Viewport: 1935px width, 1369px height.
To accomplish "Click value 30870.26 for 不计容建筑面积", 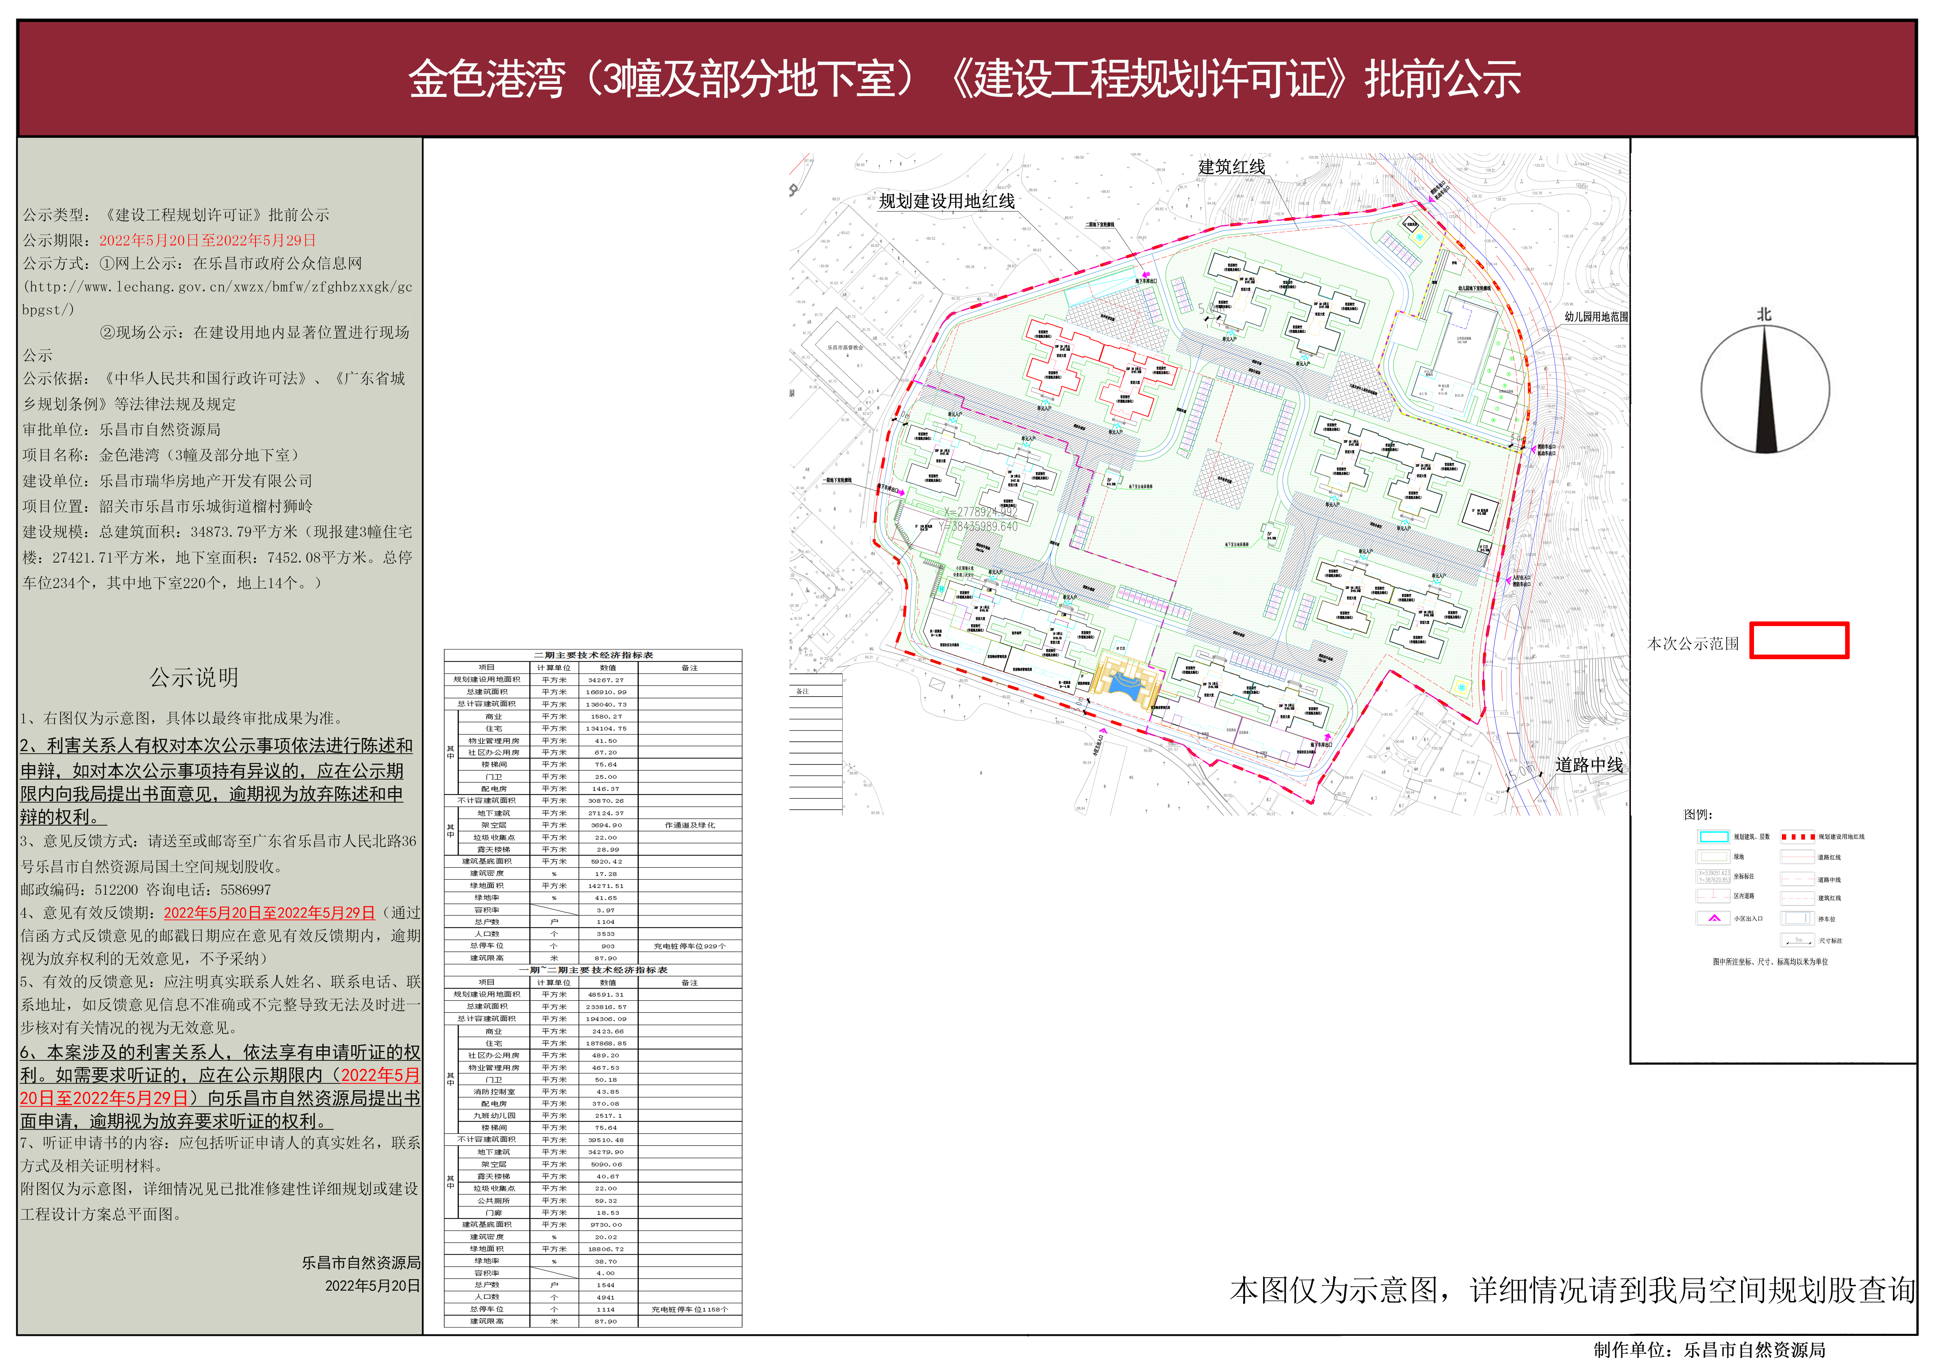I will click(606, 801).
